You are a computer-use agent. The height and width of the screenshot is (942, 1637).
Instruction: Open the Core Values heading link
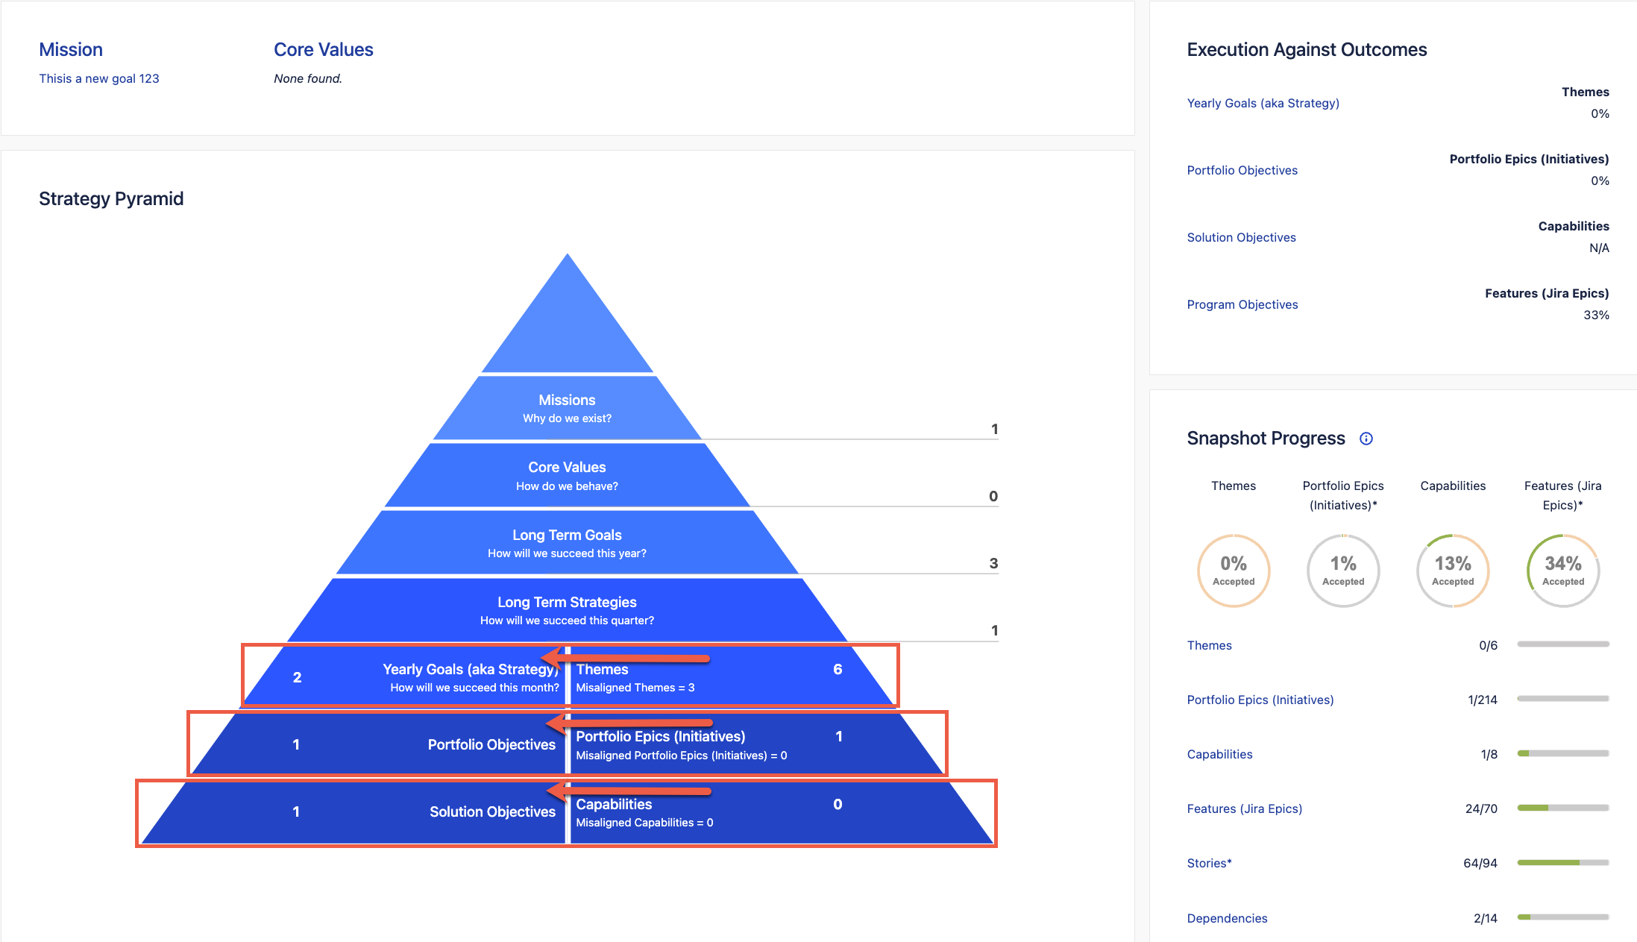[x=323, y=50]
